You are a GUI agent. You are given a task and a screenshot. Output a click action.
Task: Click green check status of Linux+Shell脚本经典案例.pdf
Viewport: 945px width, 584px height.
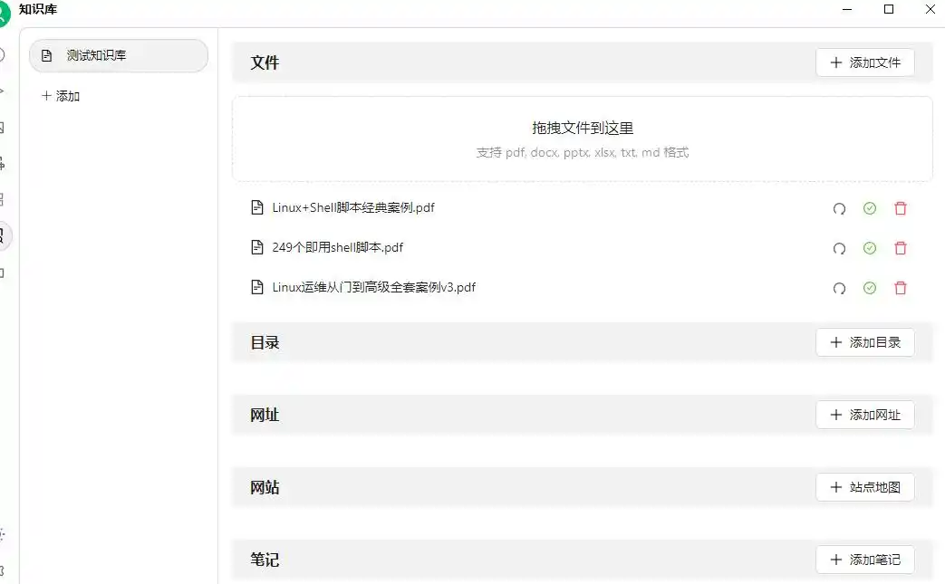870,208
